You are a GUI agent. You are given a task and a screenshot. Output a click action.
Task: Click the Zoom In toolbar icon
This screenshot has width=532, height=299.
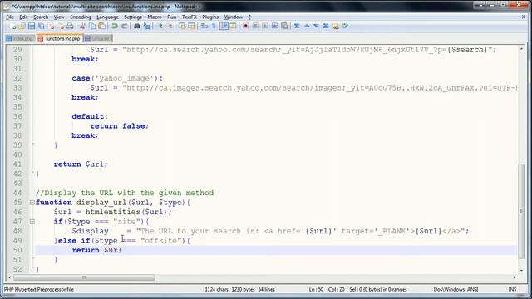pos(160,26)
